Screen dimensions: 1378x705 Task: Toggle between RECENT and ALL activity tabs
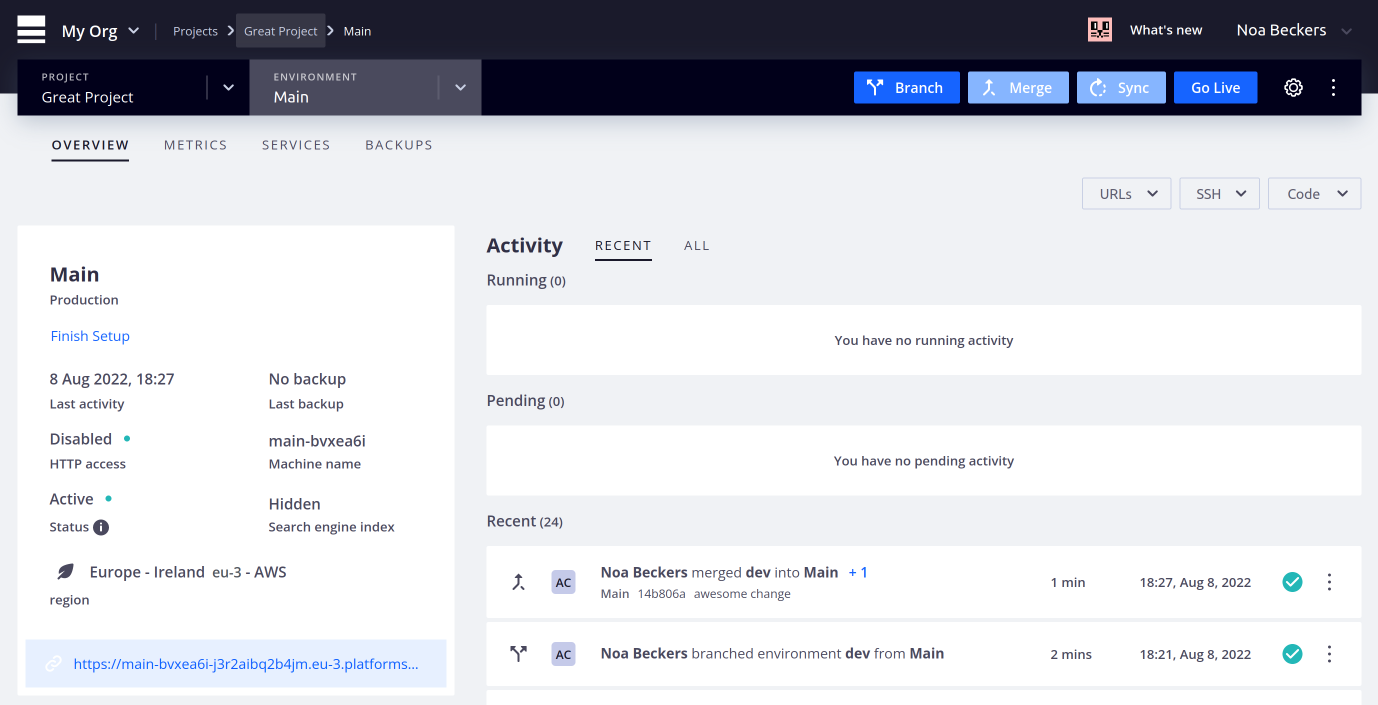coord(696,244)
